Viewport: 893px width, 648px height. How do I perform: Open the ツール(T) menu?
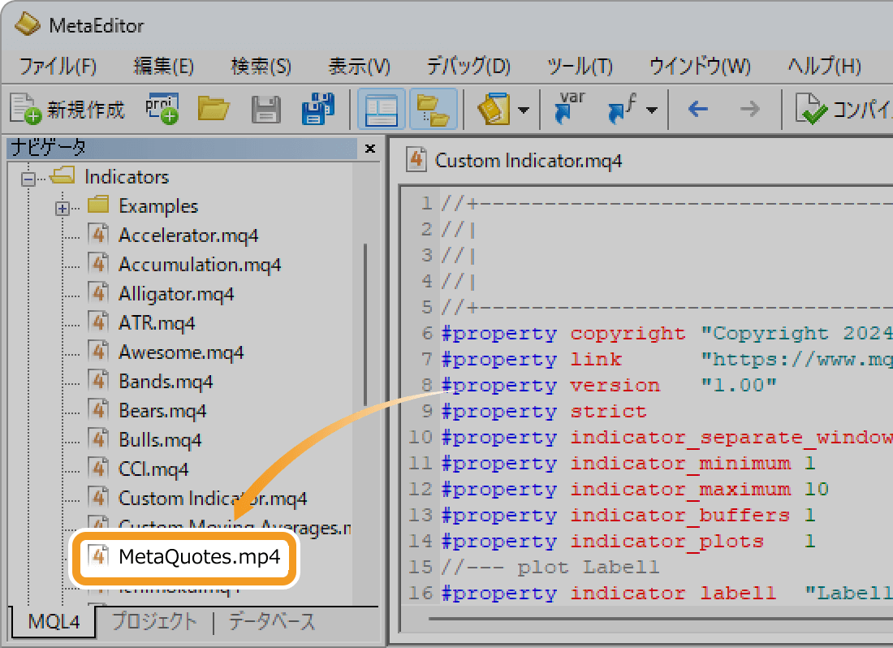580,66
